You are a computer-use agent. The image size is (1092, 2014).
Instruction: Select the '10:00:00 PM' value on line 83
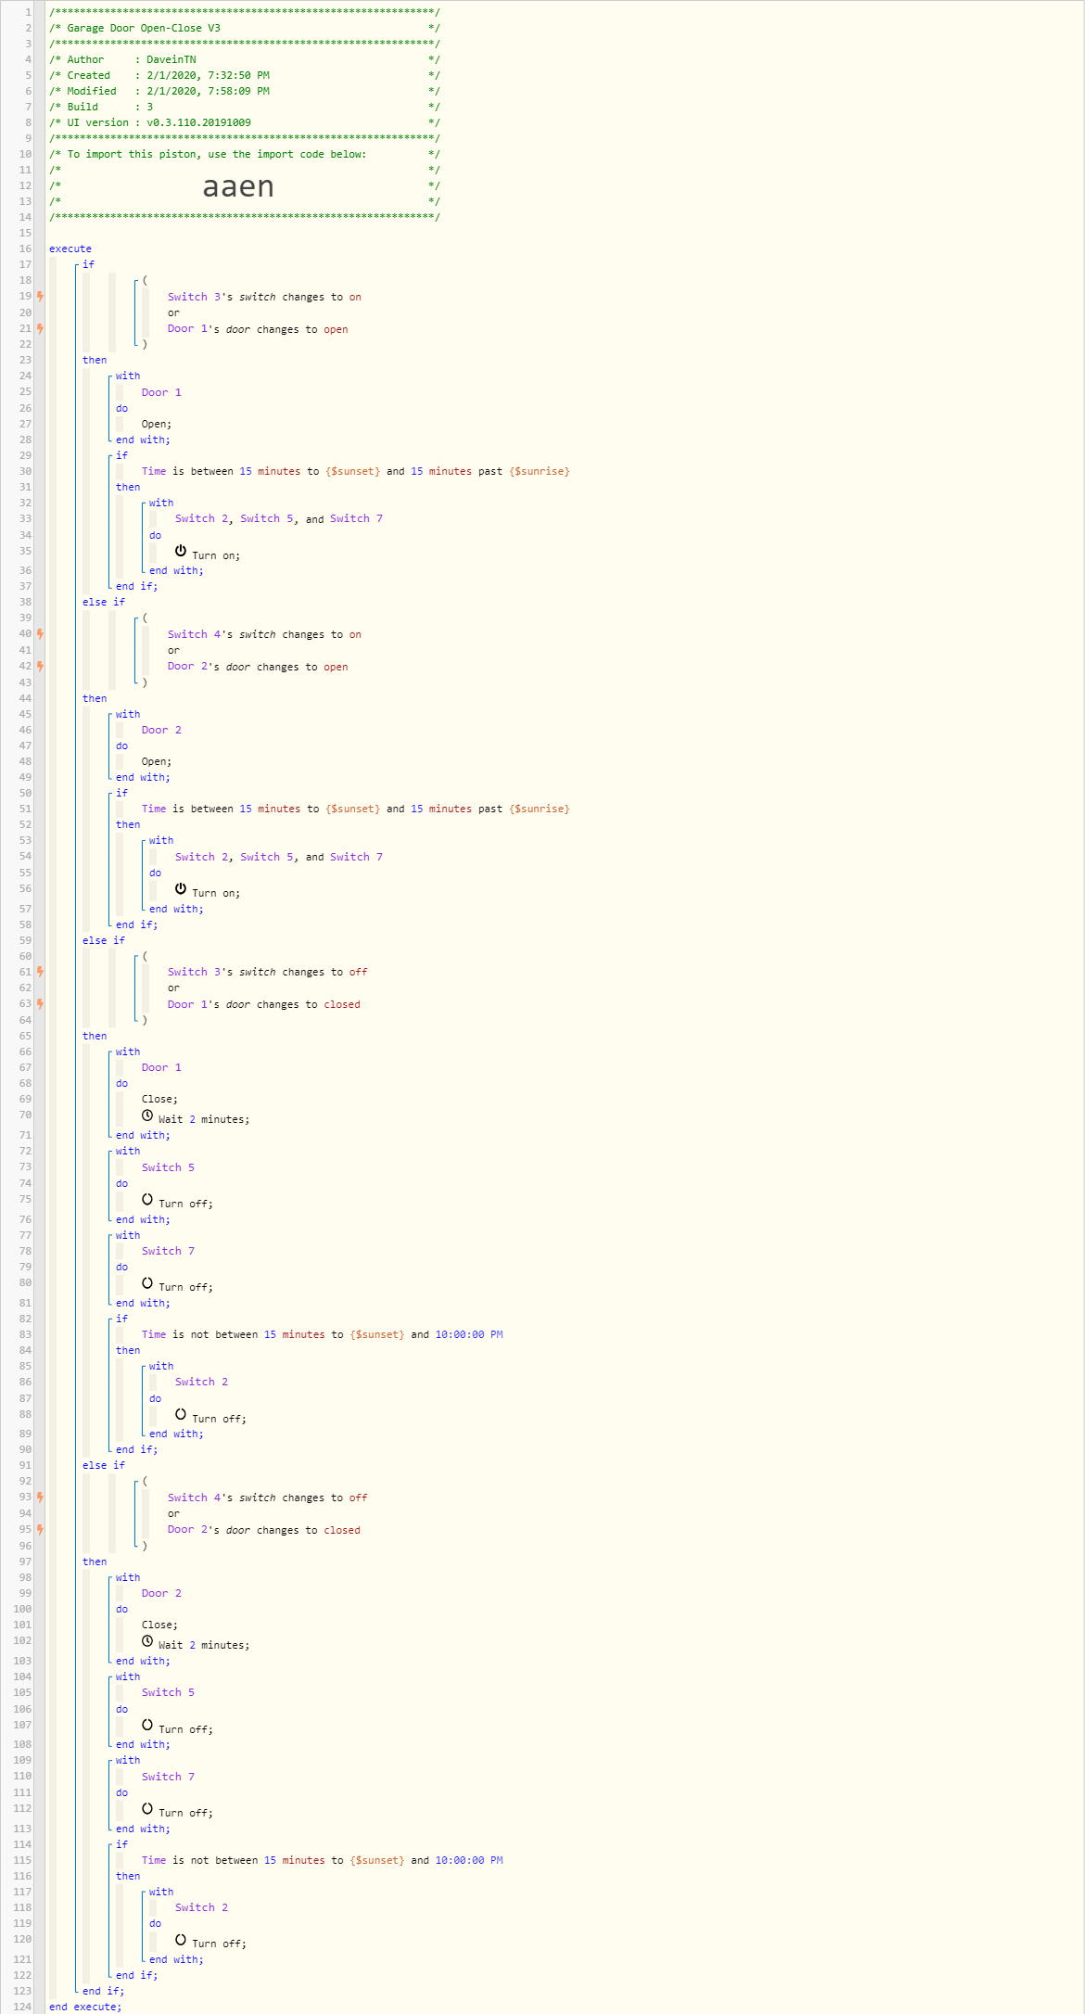468,1334
